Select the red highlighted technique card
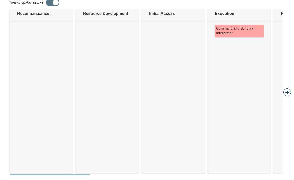Viewport: 294px width, 180px height. [239, 31]
